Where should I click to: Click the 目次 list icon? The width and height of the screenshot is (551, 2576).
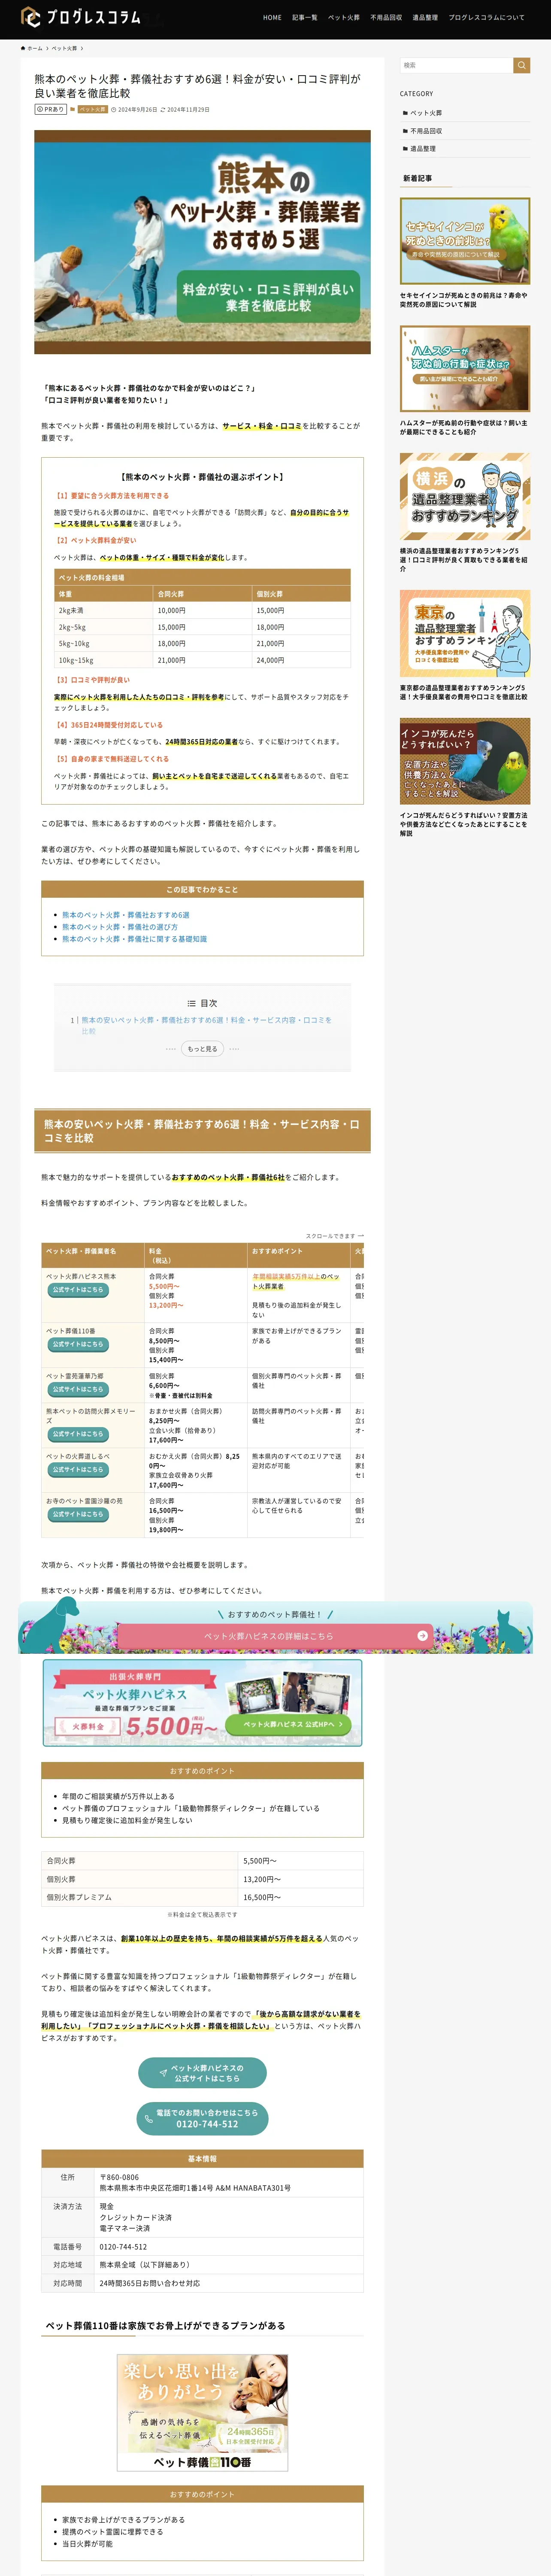pos(192,1003)
